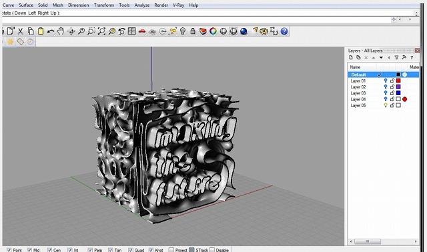
Task: Click Layer 02 purple color swatch
Action: point(398,87)
